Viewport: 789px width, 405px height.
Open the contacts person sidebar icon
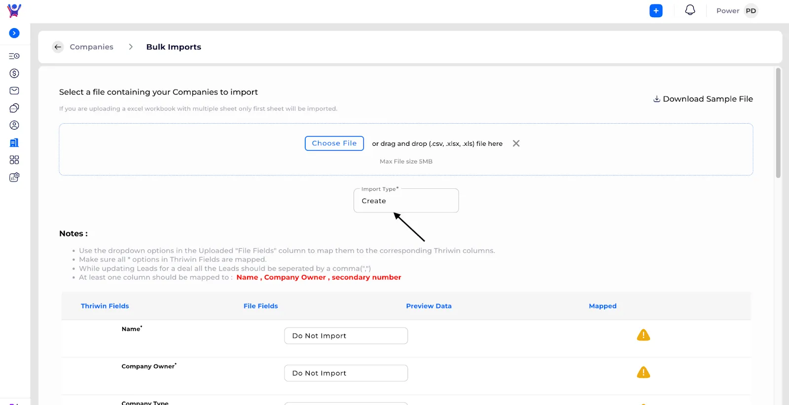point(14,125)
